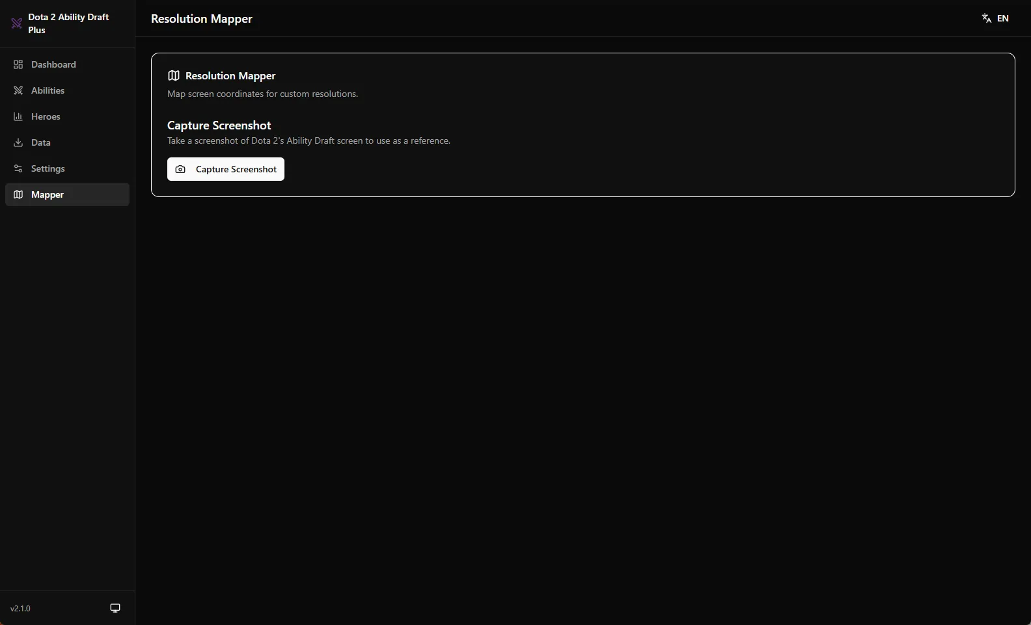Viewport: 1031px width, 625px height.
Task: Click the Heroes bar chart icon
Action: coord(18,116)
